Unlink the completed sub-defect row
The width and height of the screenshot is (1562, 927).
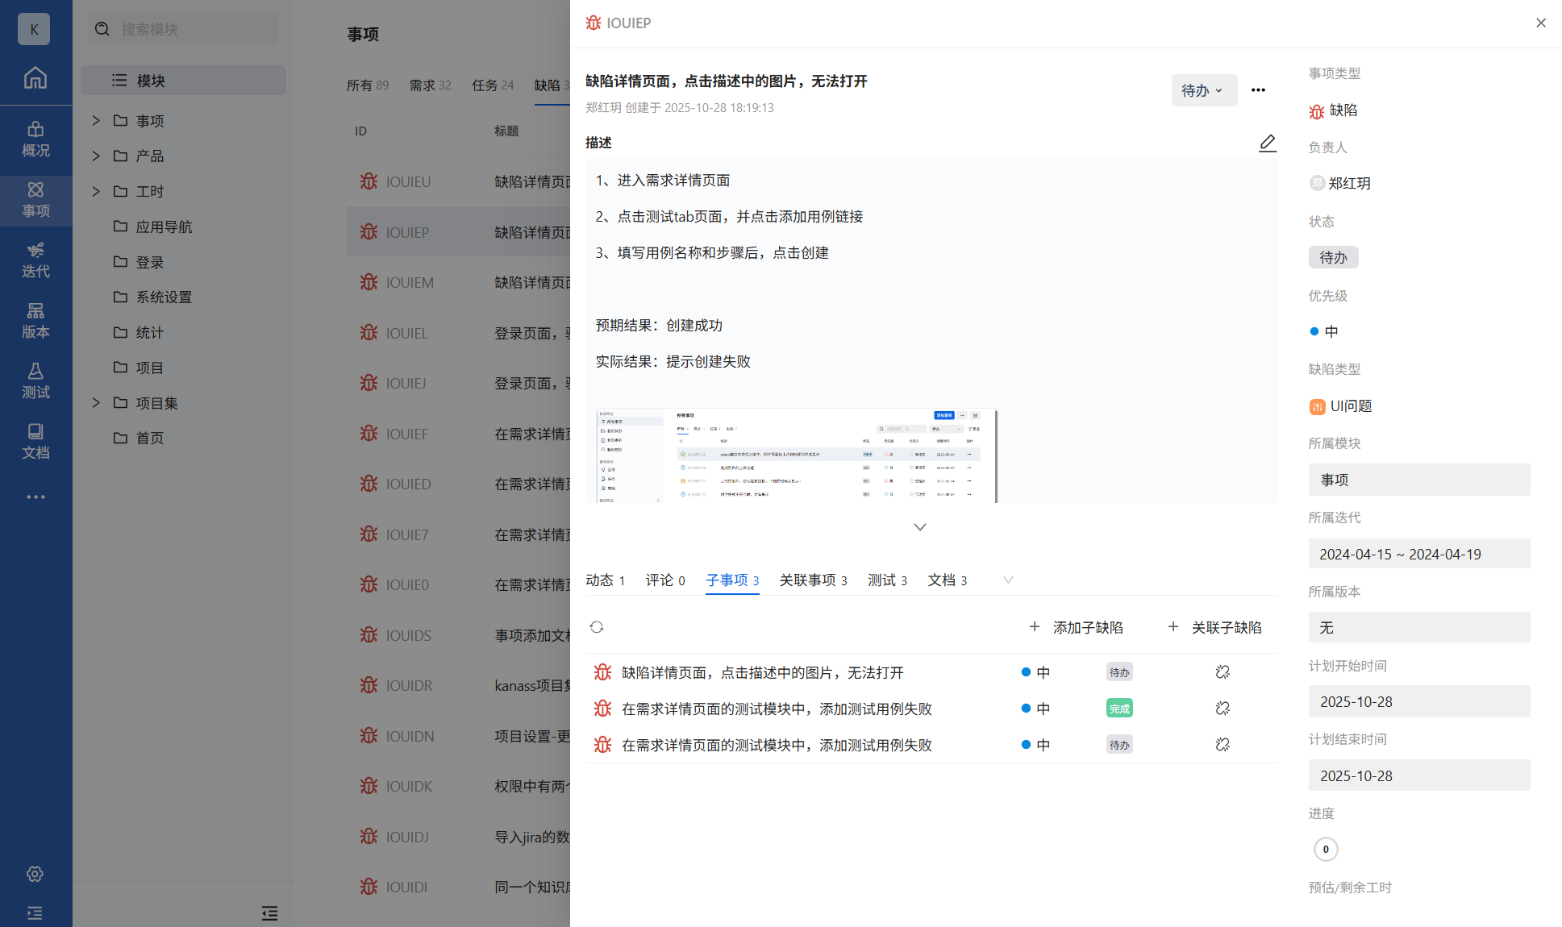point(1223,709)
